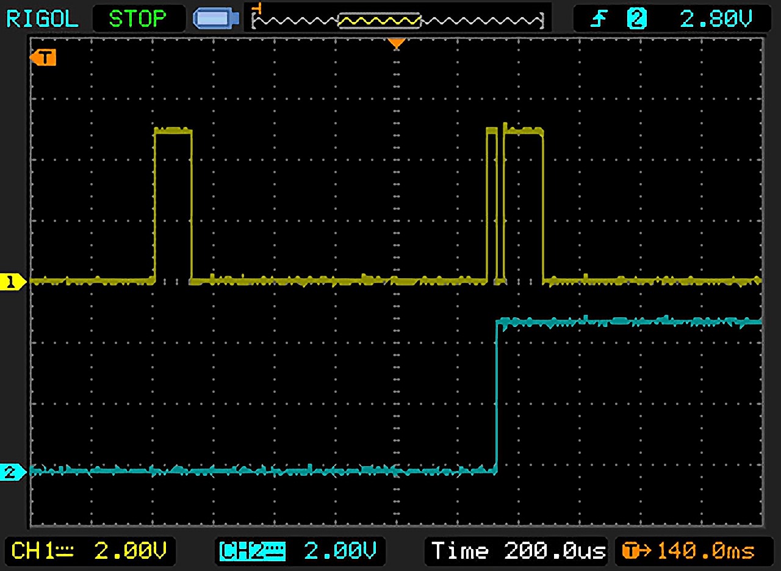The image size is (781, 571).
Task: Click the trigger source channel 2 badge
Action: point(636,19)
